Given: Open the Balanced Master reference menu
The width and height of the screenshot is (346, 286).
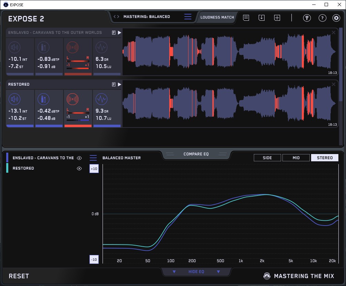Looking at the screenshot, I should [x=93, y=158].
